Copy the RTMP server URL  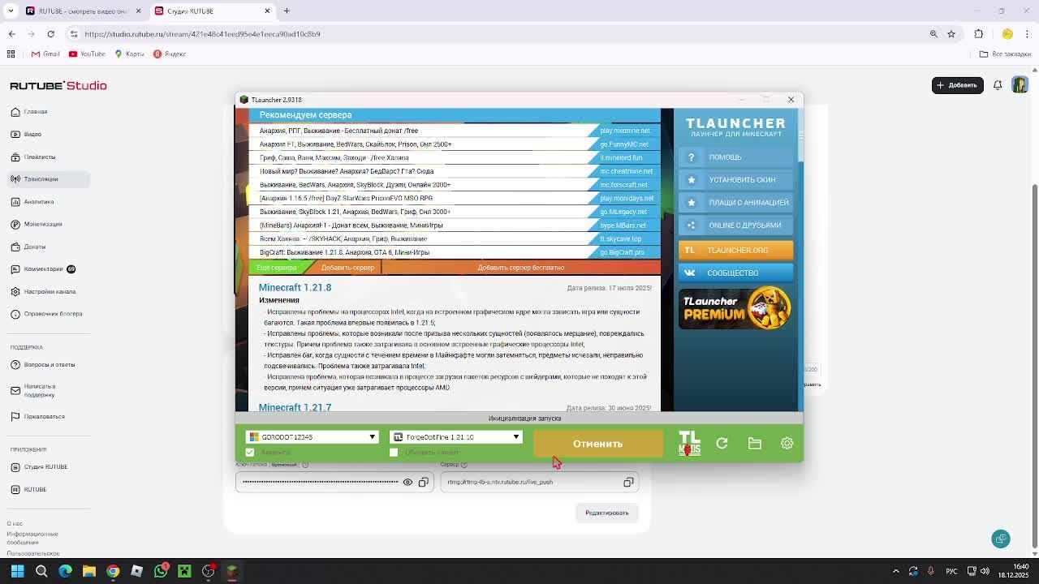click(x=628, y=482)
